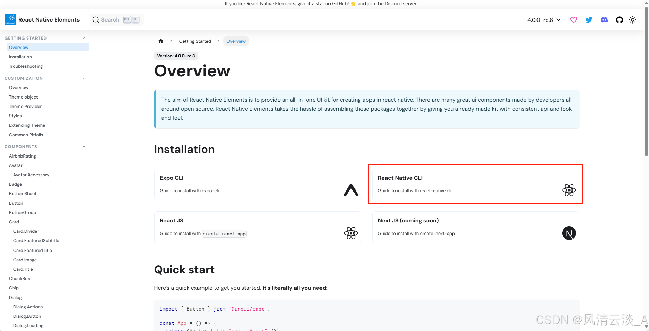Open the sponsor heart icon
This screenshot has height=331, width=649.
(x=574, y=20)
